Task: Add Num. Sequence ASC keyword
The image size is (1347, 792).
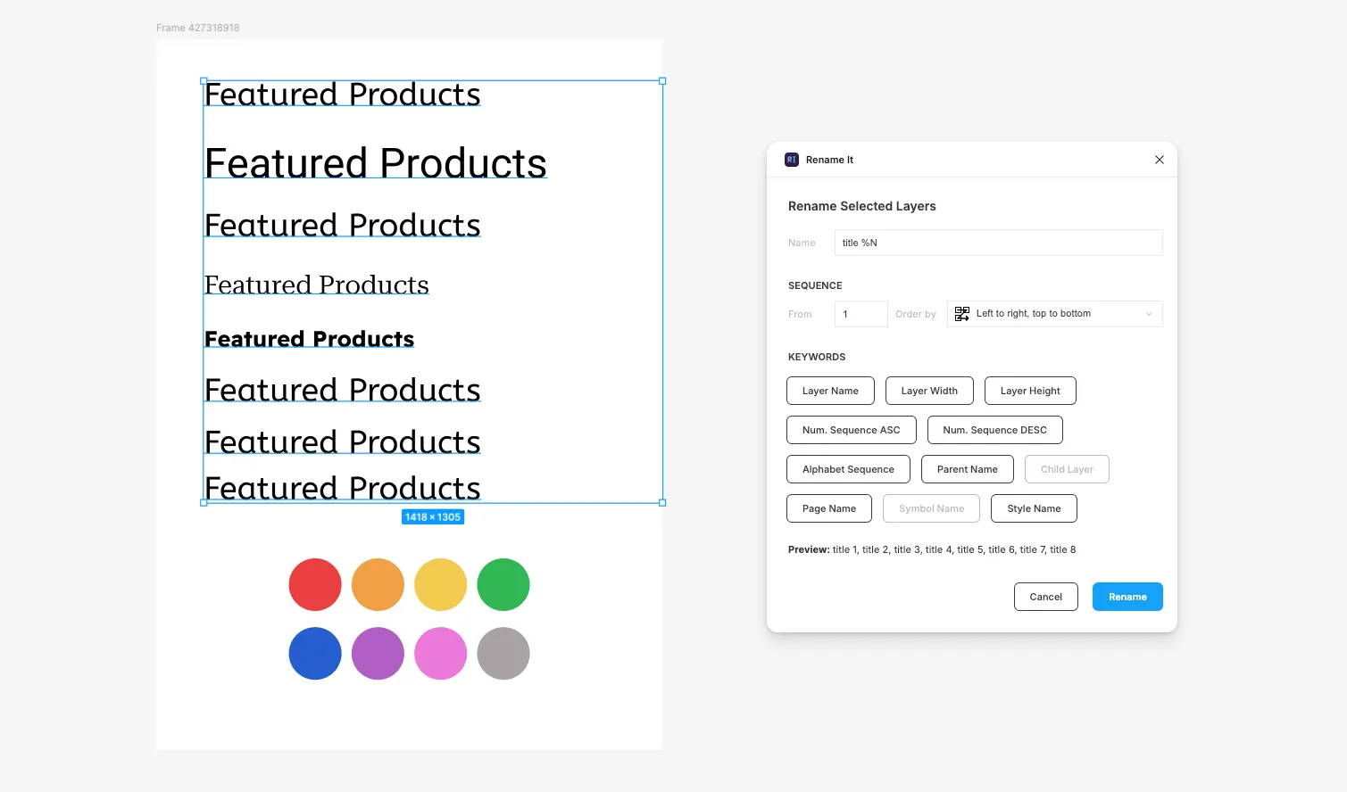Action: [851, 430]
